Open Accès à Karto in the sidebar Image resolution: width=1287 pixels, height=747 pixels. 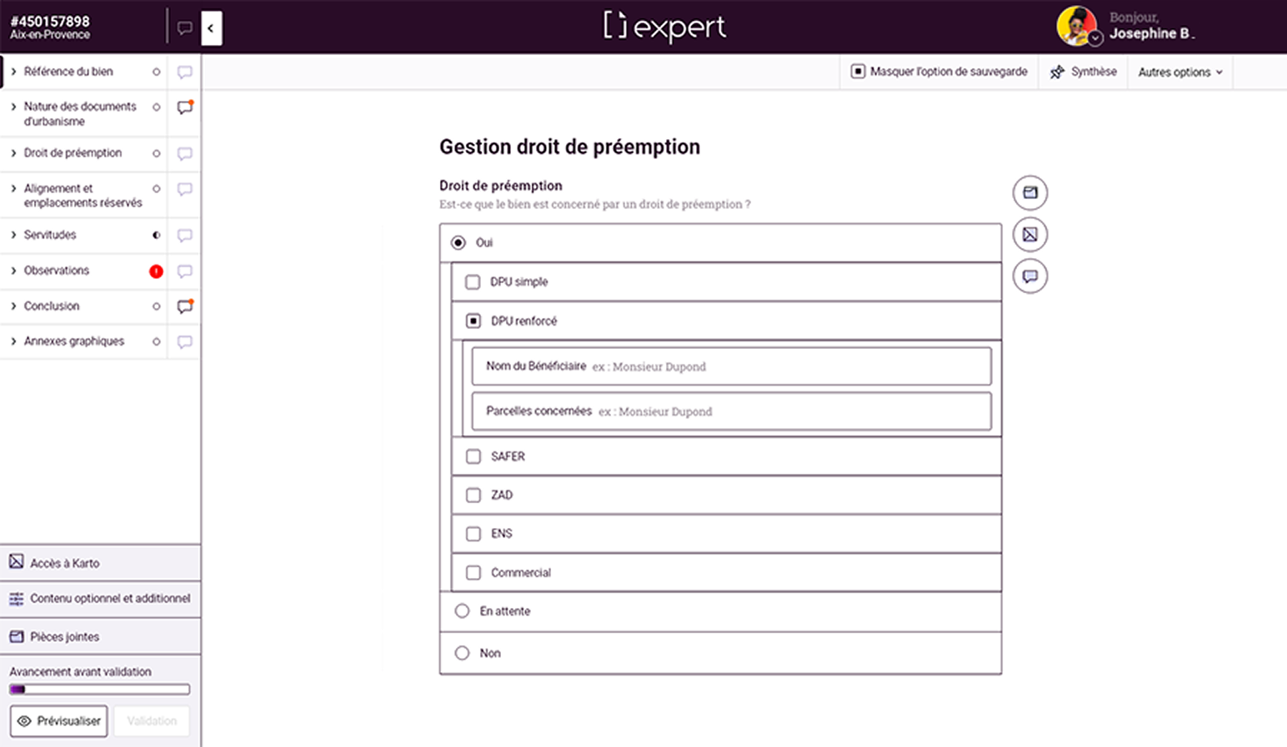[x=100, y=563]
